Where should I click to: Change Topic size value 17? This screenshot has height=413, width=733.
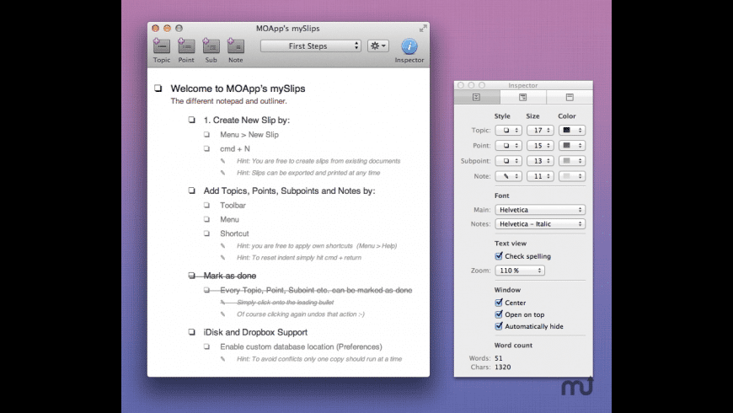[540, 130]
